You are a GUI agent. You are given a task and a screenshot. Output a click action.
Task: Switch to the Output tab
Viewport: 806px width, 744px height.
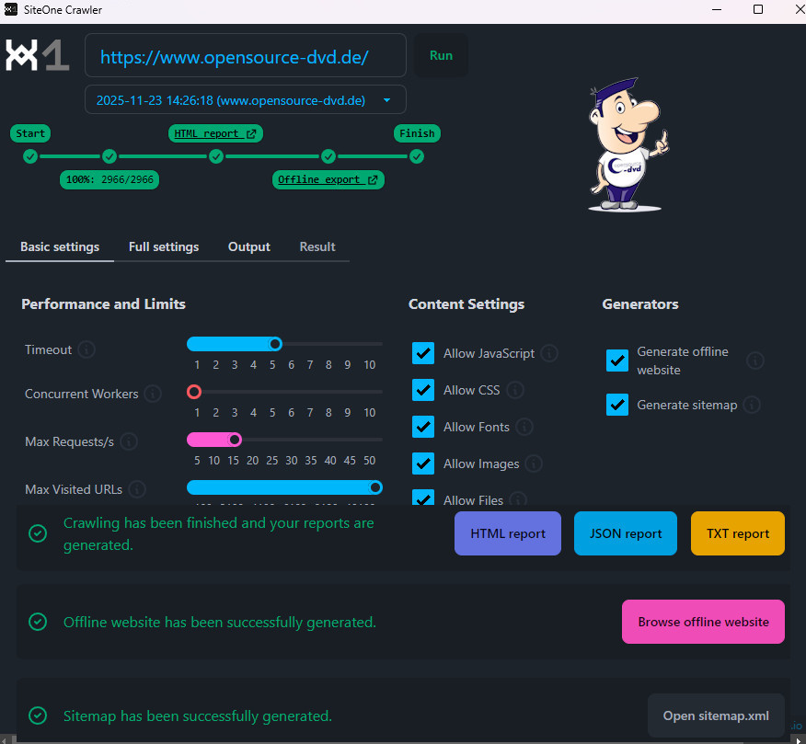249,246
